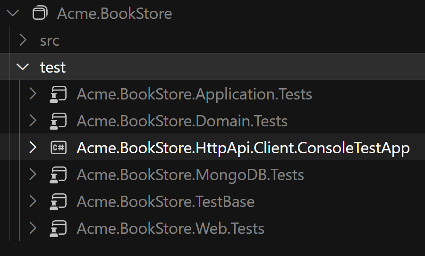Expand the src folder chevron
Viewport: 425px width, 256px height.
[x=23, y=40]
